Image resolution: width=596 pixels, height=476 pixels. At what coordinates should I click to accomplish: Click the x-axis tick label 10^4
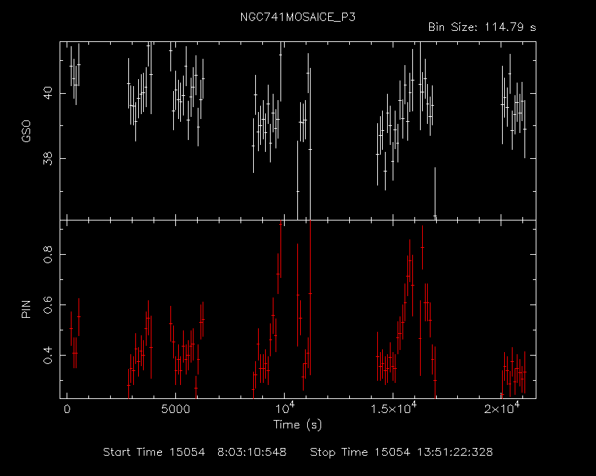284,408
